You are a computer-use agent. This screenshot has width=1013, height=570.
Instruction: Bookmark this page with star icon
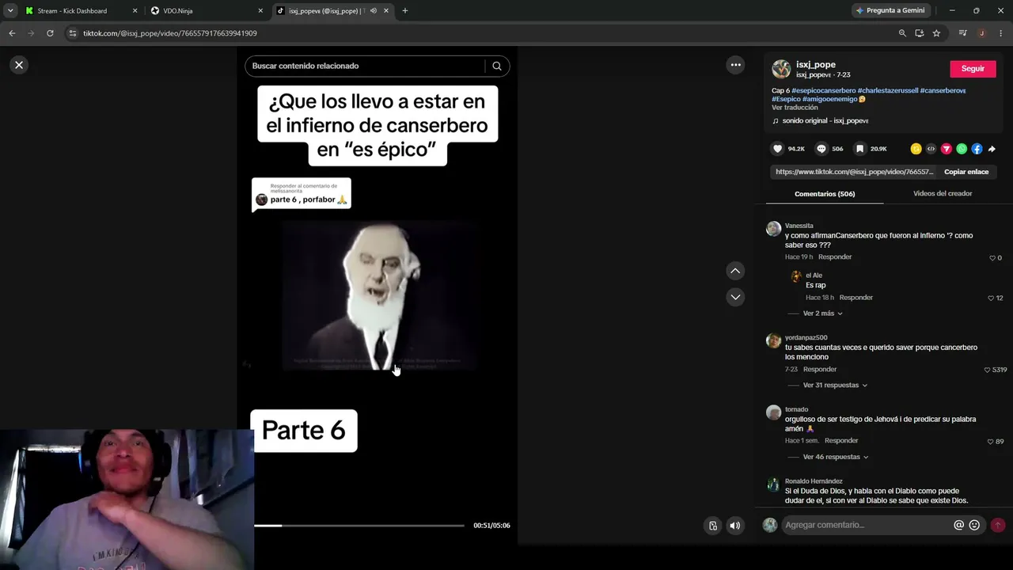pyautogui.click(x=936, y=33)
